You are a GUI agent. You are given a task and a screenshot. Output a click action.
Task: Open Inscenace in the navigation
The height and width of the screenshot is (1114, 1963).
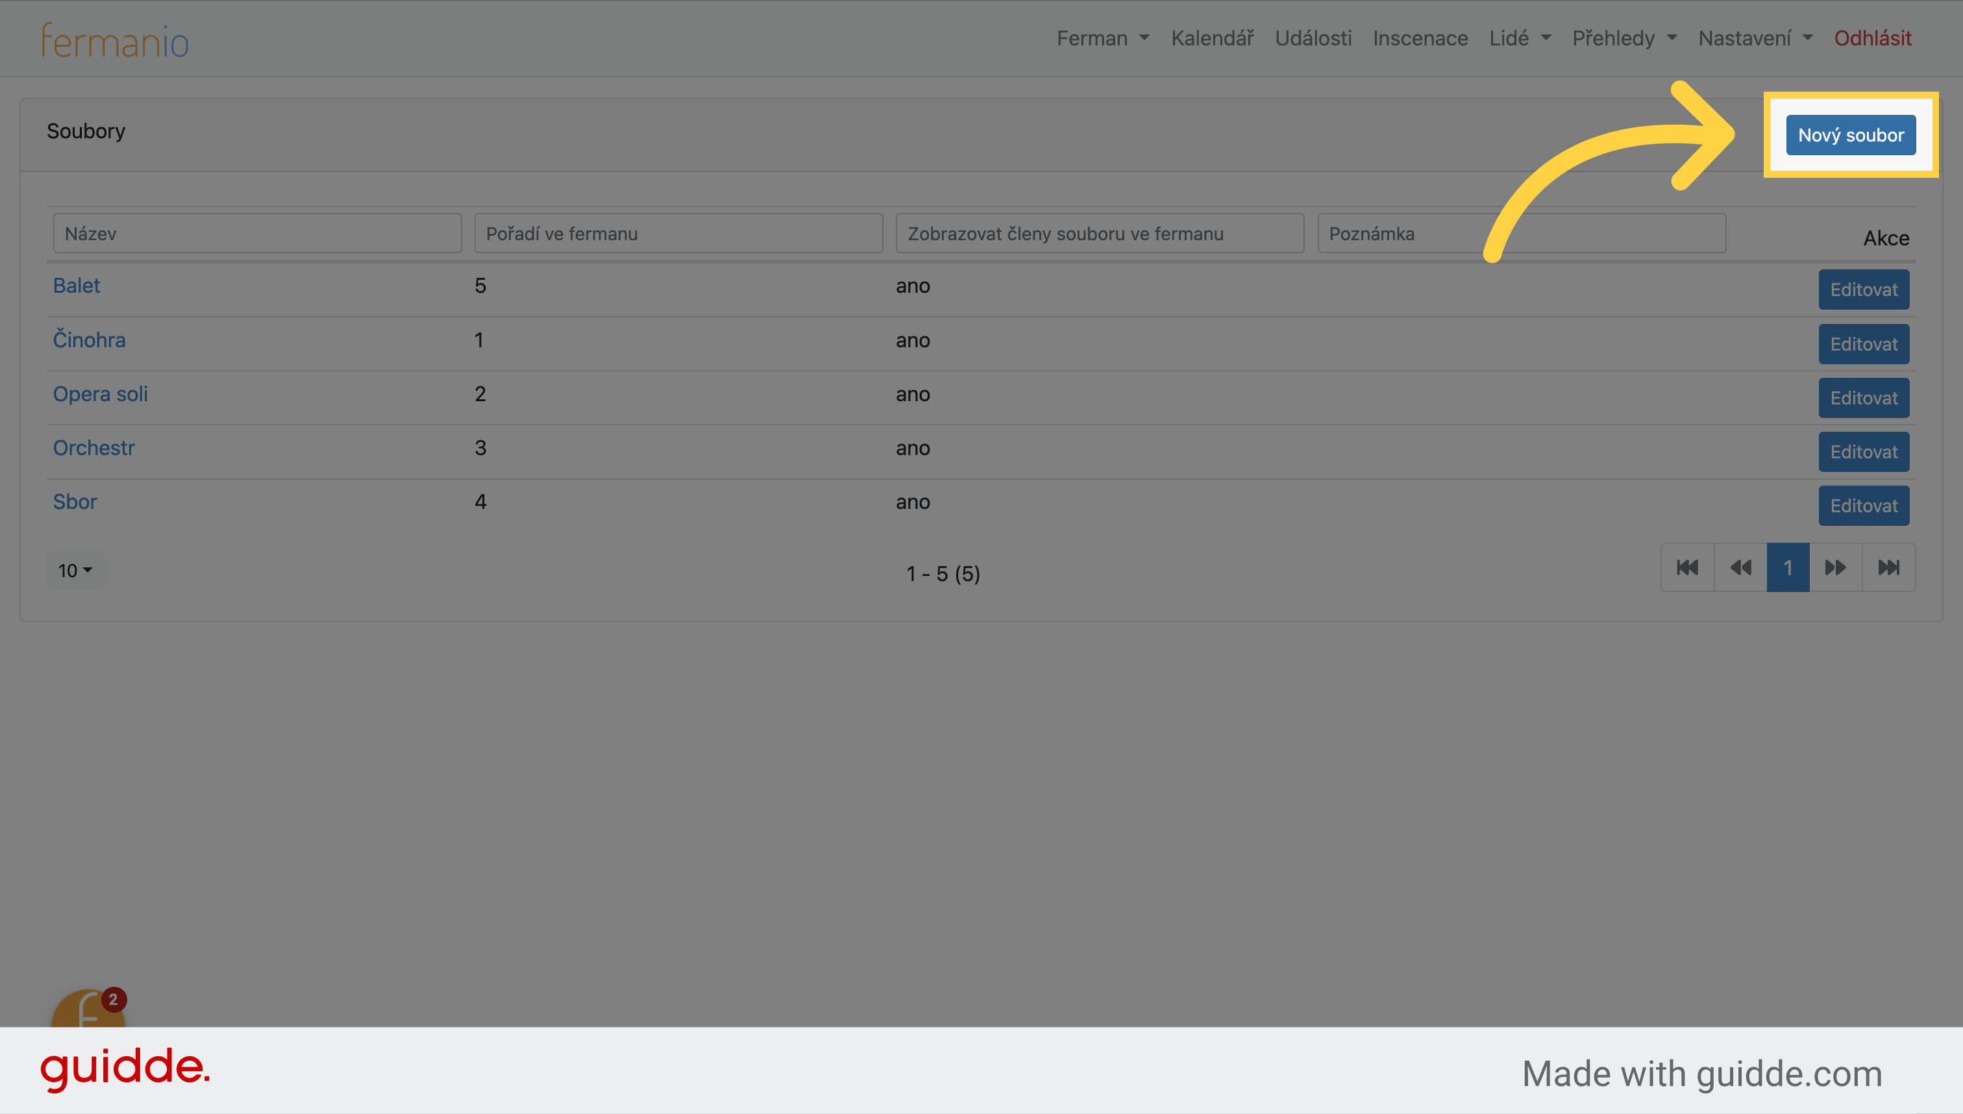(1420, 38)
